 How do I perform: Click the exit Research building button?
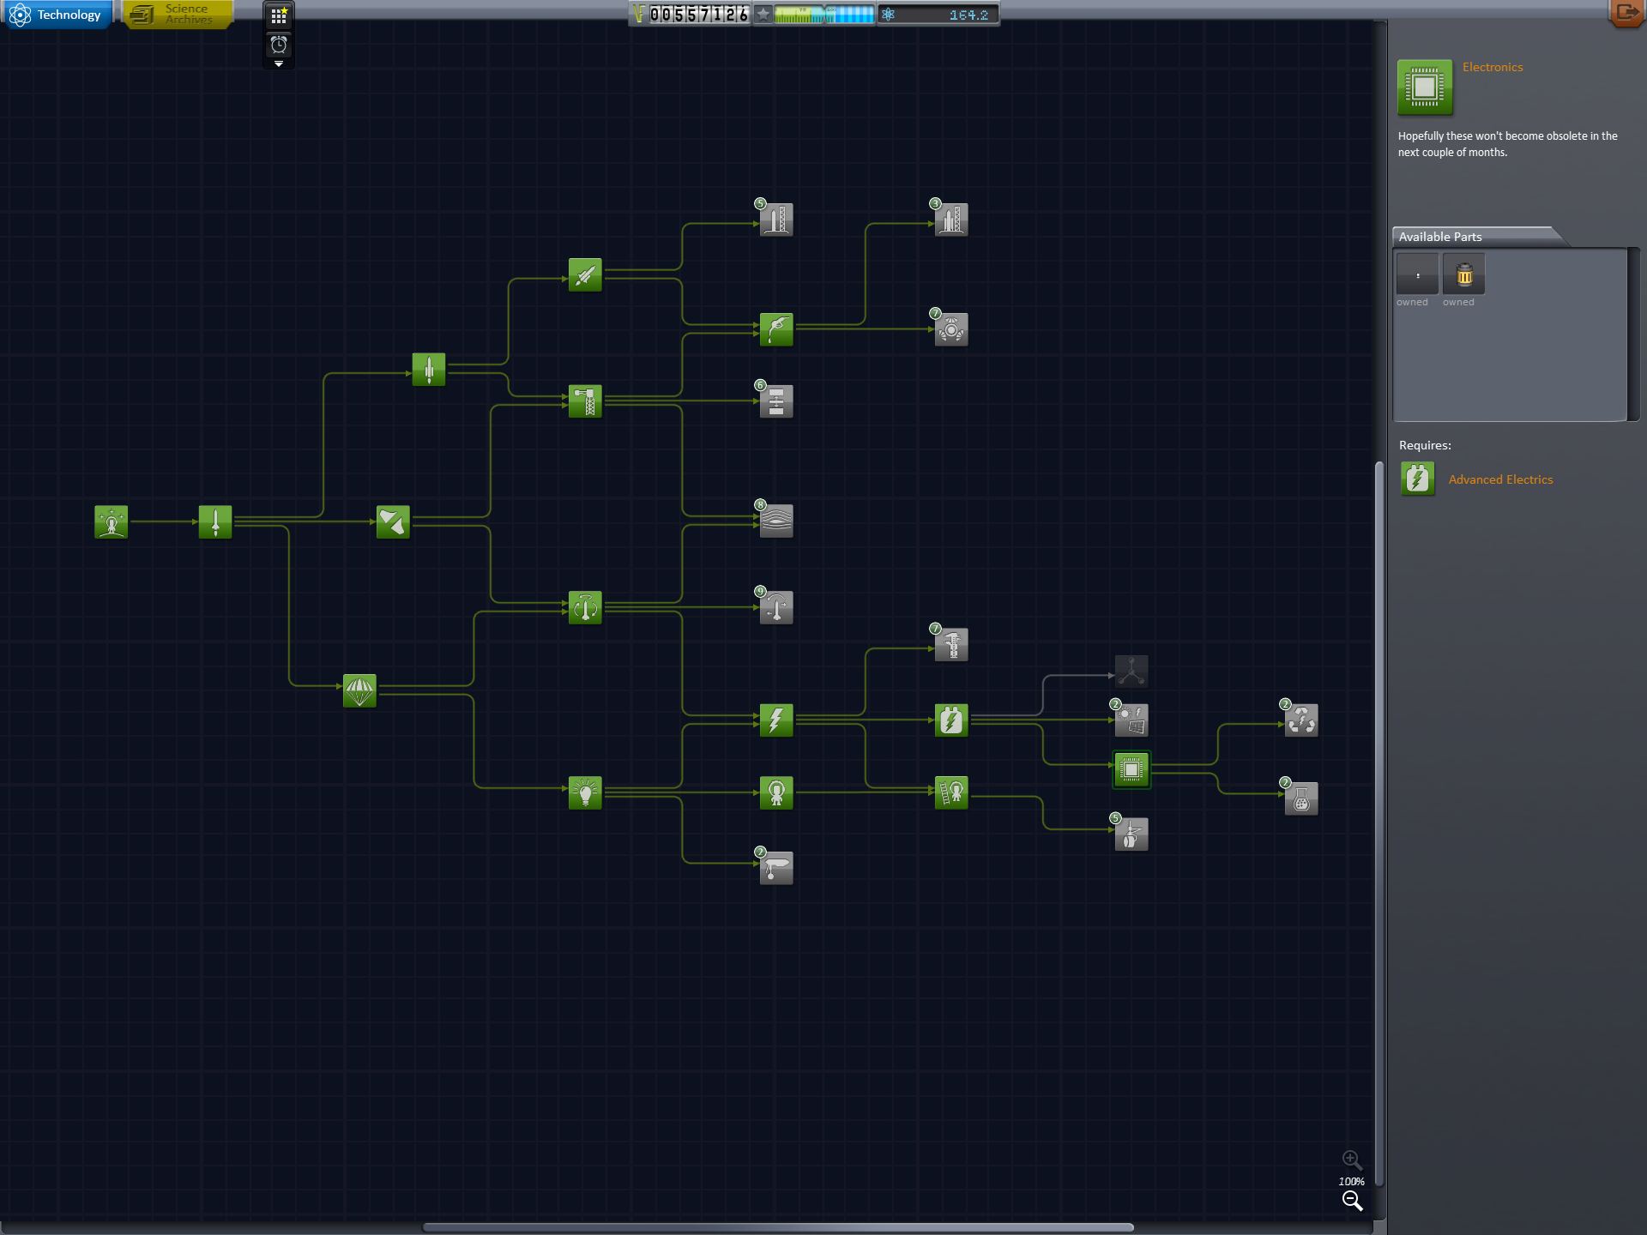1626,13
